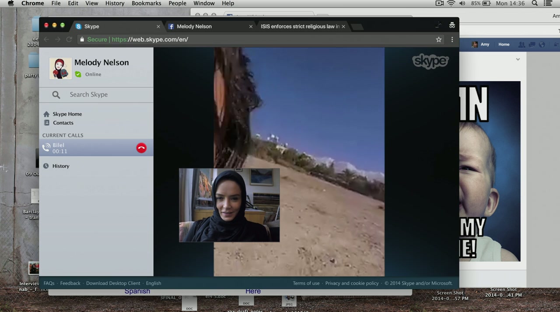Close the Melody Nelson tab
Image resolution: width=560 pixels, height=312 pixels.
click(x=251, y=26)
